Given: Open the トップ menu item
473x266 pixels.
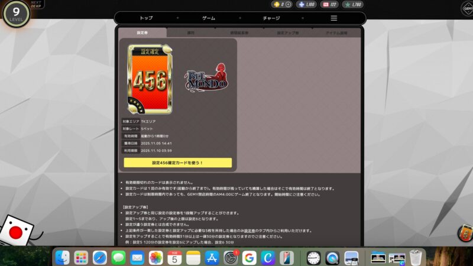Looking at the screenshot, I should click(145, 18).
